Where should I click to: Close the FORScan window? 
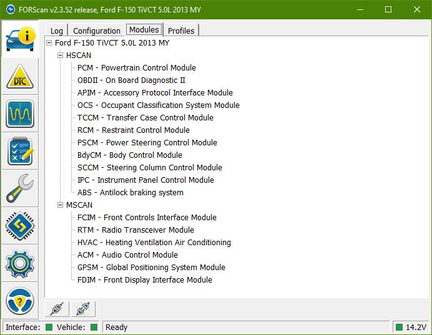click(417, 9)
